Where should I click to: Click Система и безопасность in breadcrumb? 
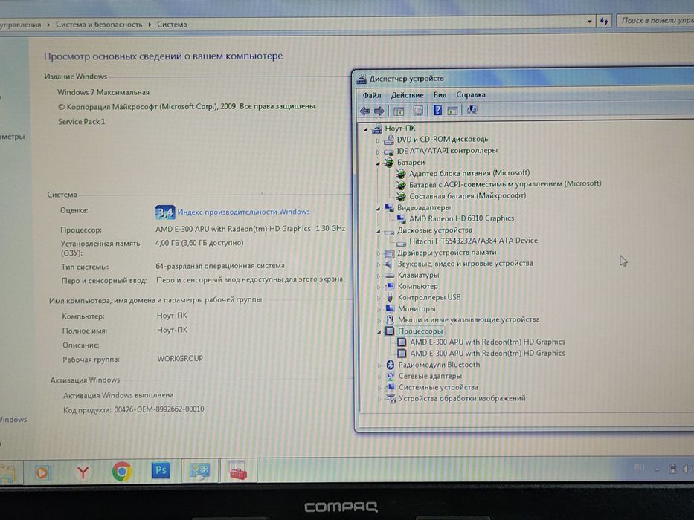tap(99, 25)
